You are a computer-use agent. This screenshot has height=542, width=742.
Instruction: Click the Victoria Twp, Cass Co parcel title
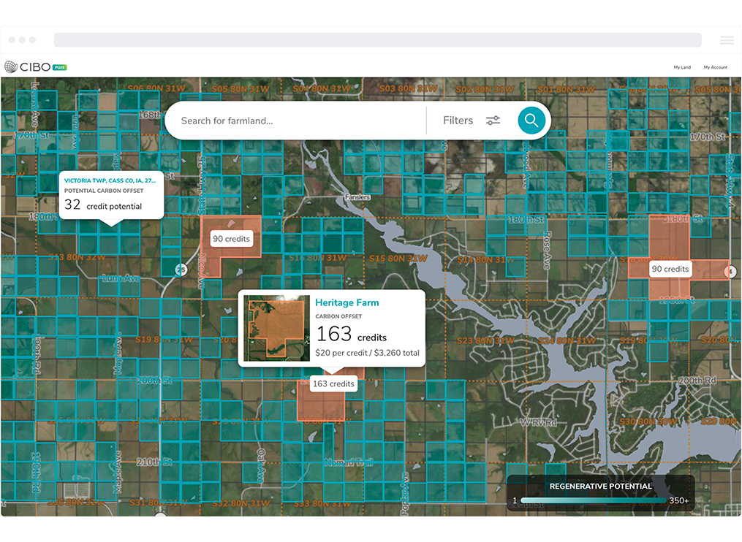click(x=110, y=180)
